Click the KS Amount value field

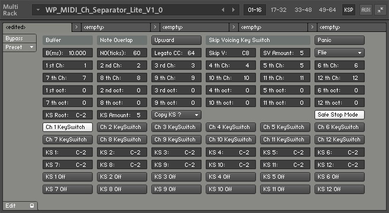pyautogui.click(x=122, y=115)
